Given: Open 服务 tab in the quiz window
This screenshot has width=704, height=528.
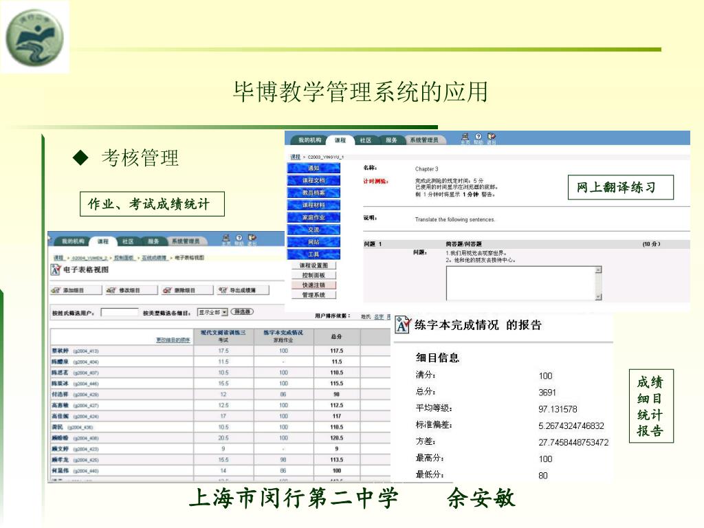Looking at the screenshot, I should (391, 140).
